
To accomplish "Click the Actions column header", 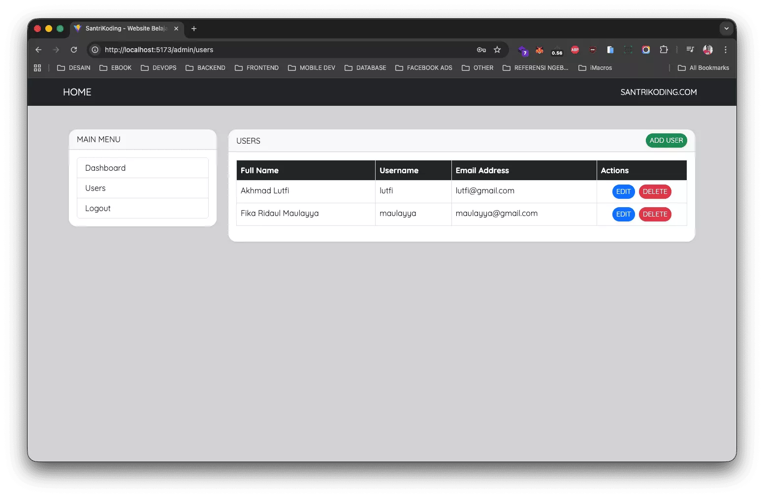I will pos(642,170).
